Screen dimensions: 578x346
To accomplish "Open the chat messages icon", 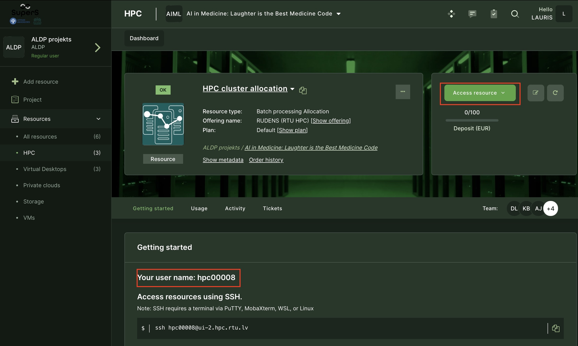I will 472,14.
